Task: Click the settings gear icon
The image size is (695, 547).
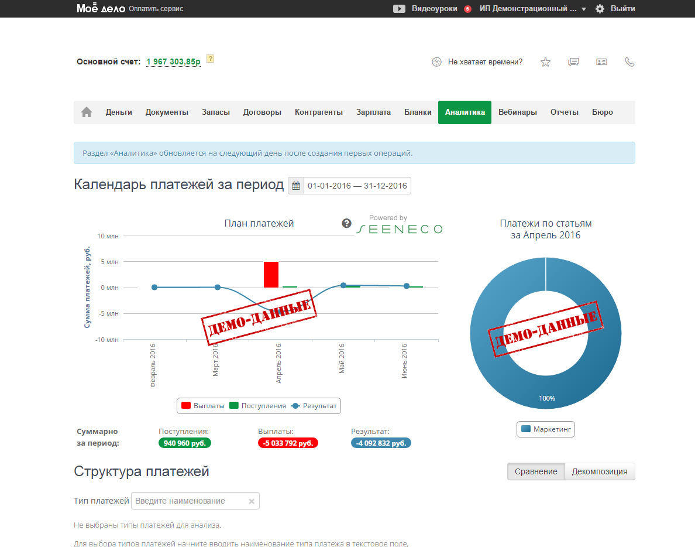Action: 600,9
